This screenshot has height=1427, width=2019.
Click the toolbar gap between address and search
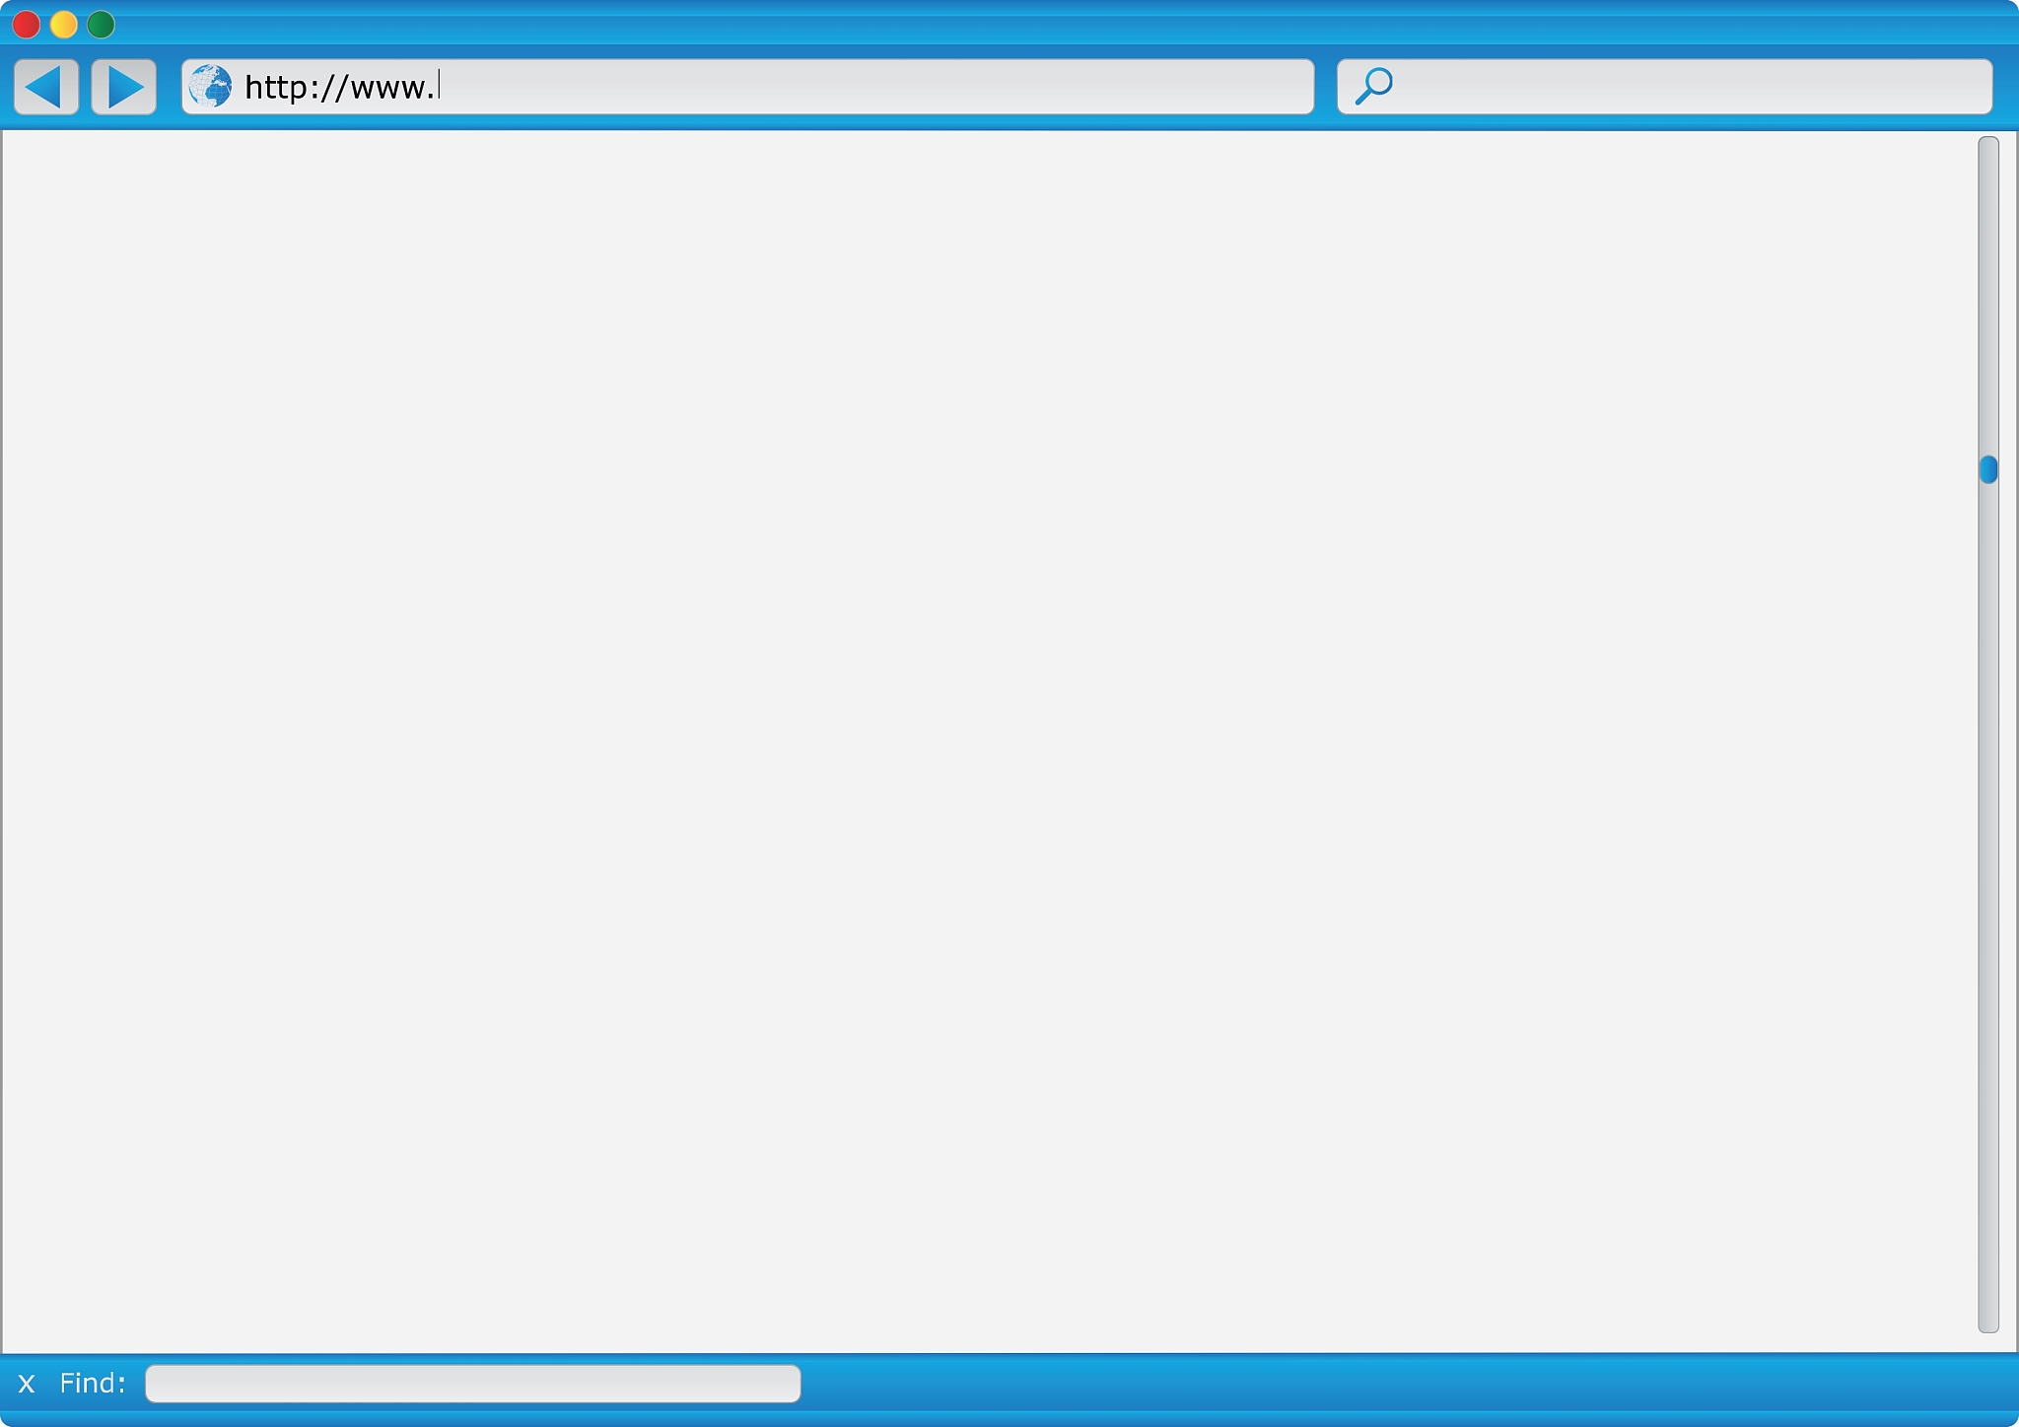(1326, 87)
